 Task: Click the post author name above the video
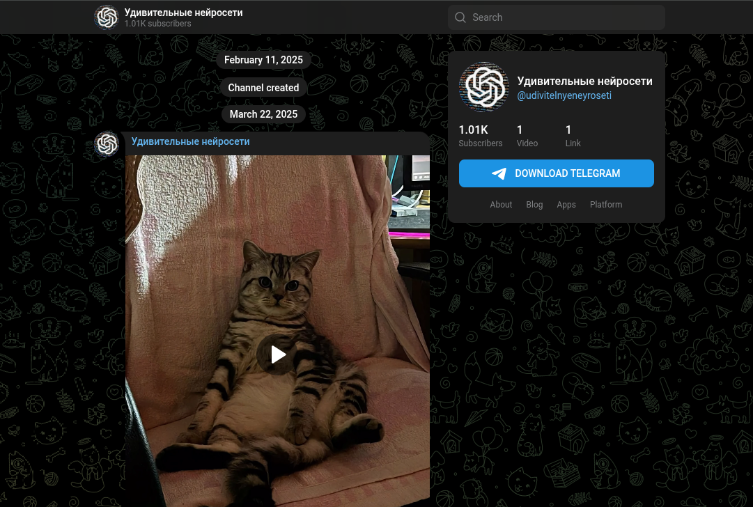(190, 141)
